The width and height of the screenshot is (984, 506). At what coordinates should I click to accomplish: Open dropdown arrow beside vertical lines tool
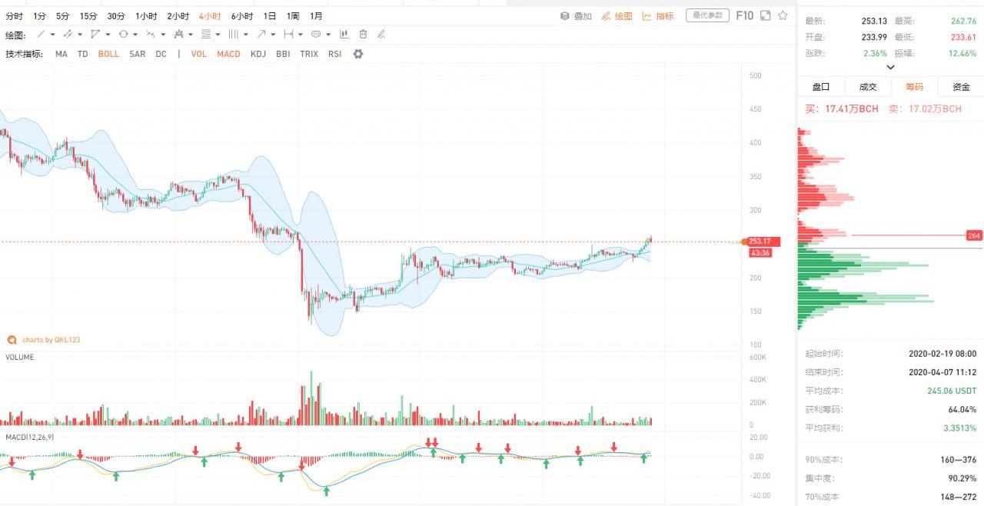246,35
